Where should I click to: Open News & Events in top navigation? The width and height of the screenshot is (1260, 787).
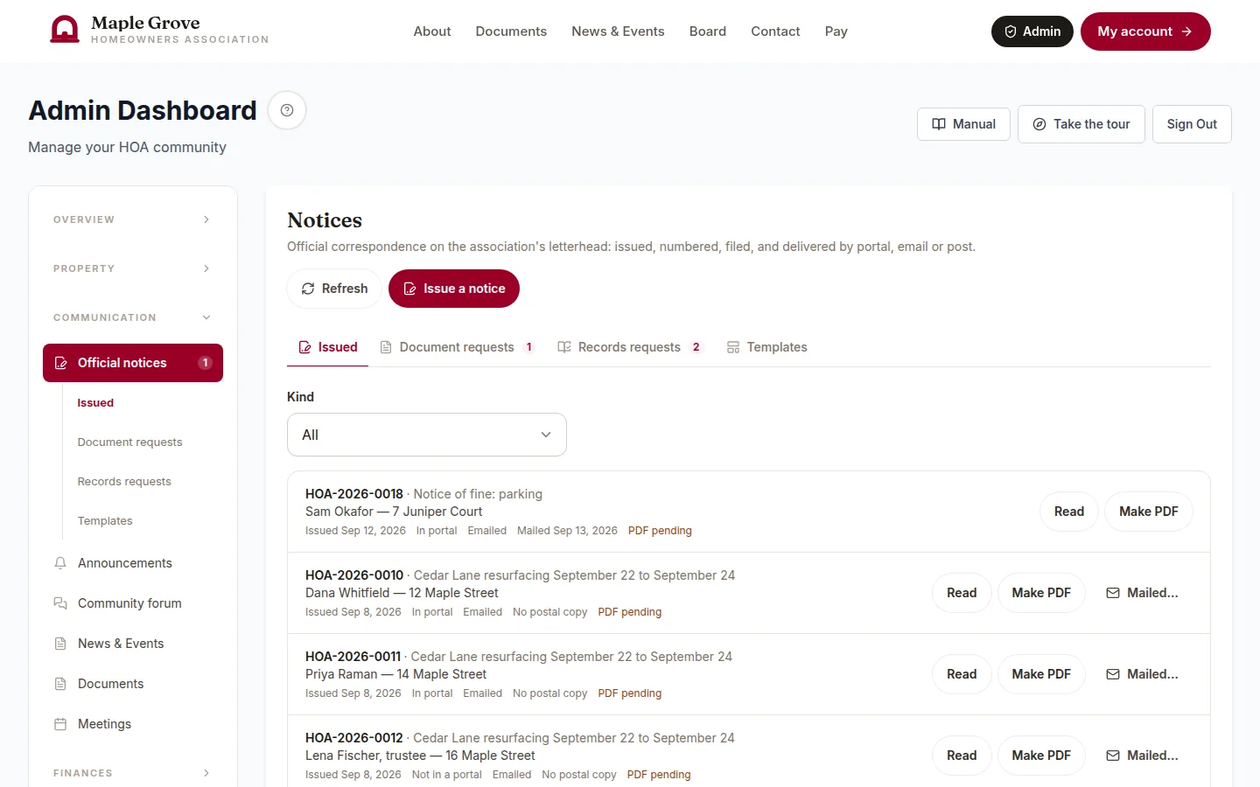[618, 31]
